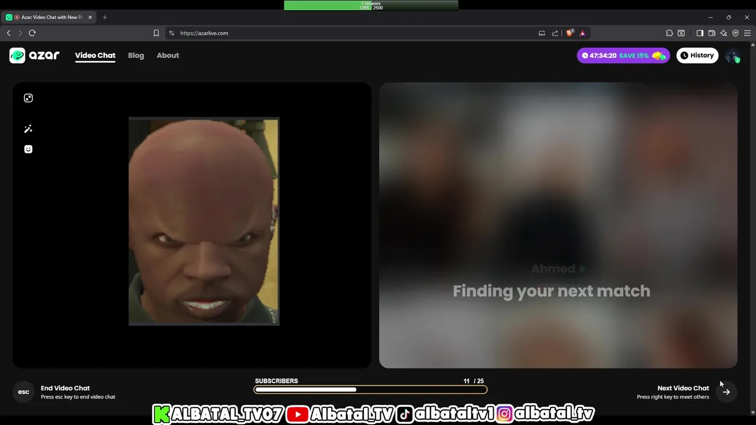Go back with browser back arrow
Screen dimensions: 756x425
9,33
